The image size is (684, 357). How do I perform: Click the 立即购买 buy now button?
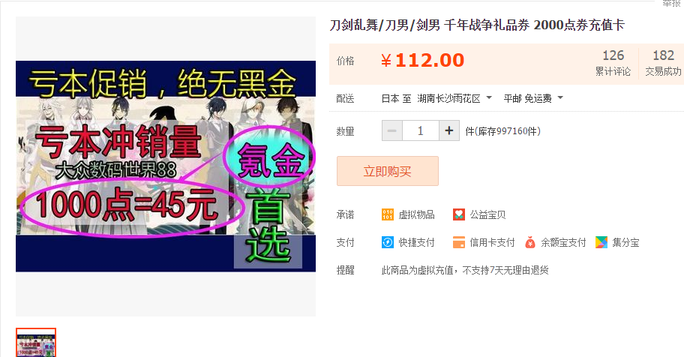(x=387, y=171)
